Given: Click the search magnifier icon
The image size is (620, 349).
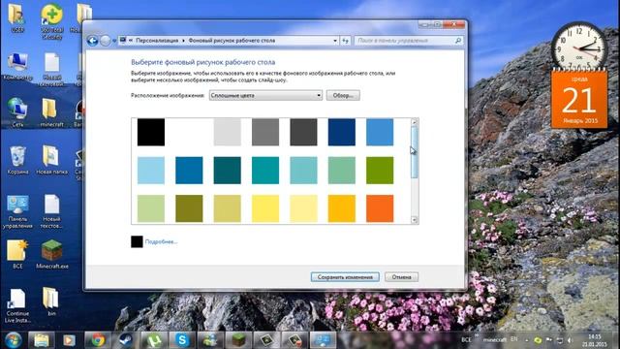Looking at the screenshot, I should coord(458,41).
